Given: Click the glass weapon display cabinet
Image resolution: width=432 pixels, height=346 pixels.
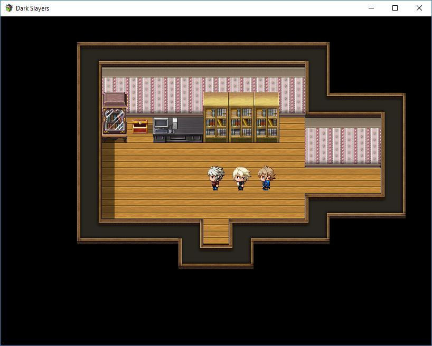Looking at the screenshot, I should coord(115,117).
